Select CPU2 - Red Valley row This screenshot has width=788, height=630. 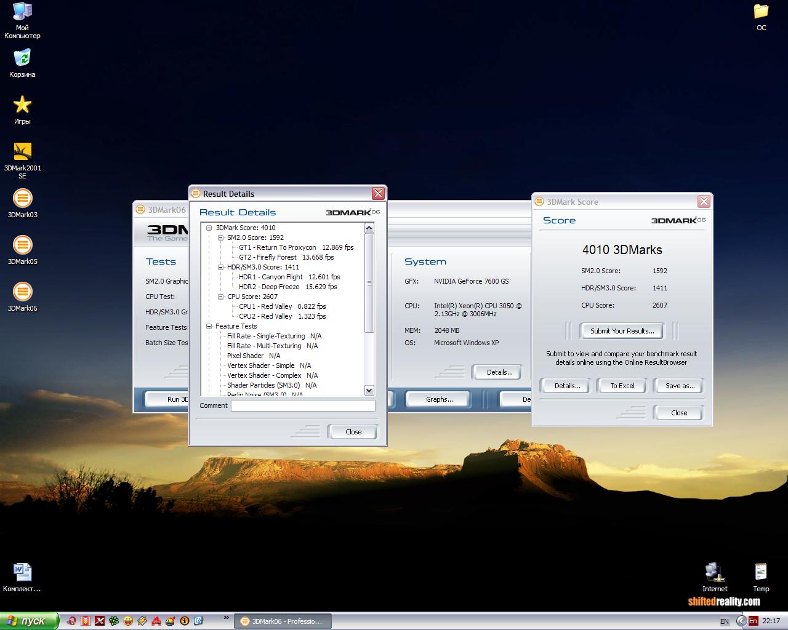tap(283, 316)
